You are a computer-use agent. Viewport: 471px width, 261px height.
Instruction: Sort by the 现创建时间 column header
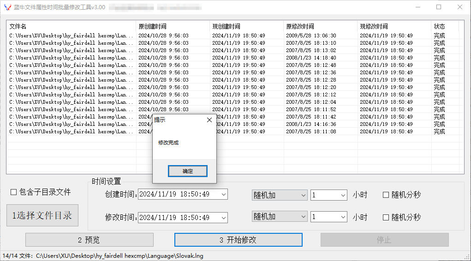(x=247, y=26)
